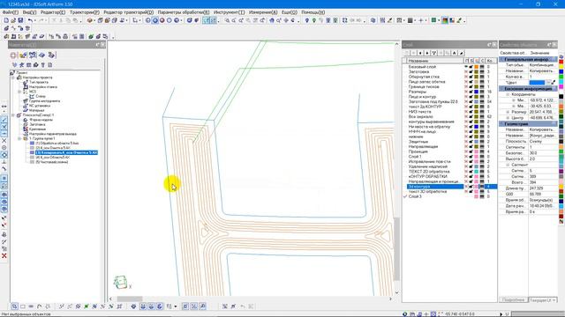
Task: Click the first zoom magnifier toolbar icon
Action: click(x=227, y=20)
